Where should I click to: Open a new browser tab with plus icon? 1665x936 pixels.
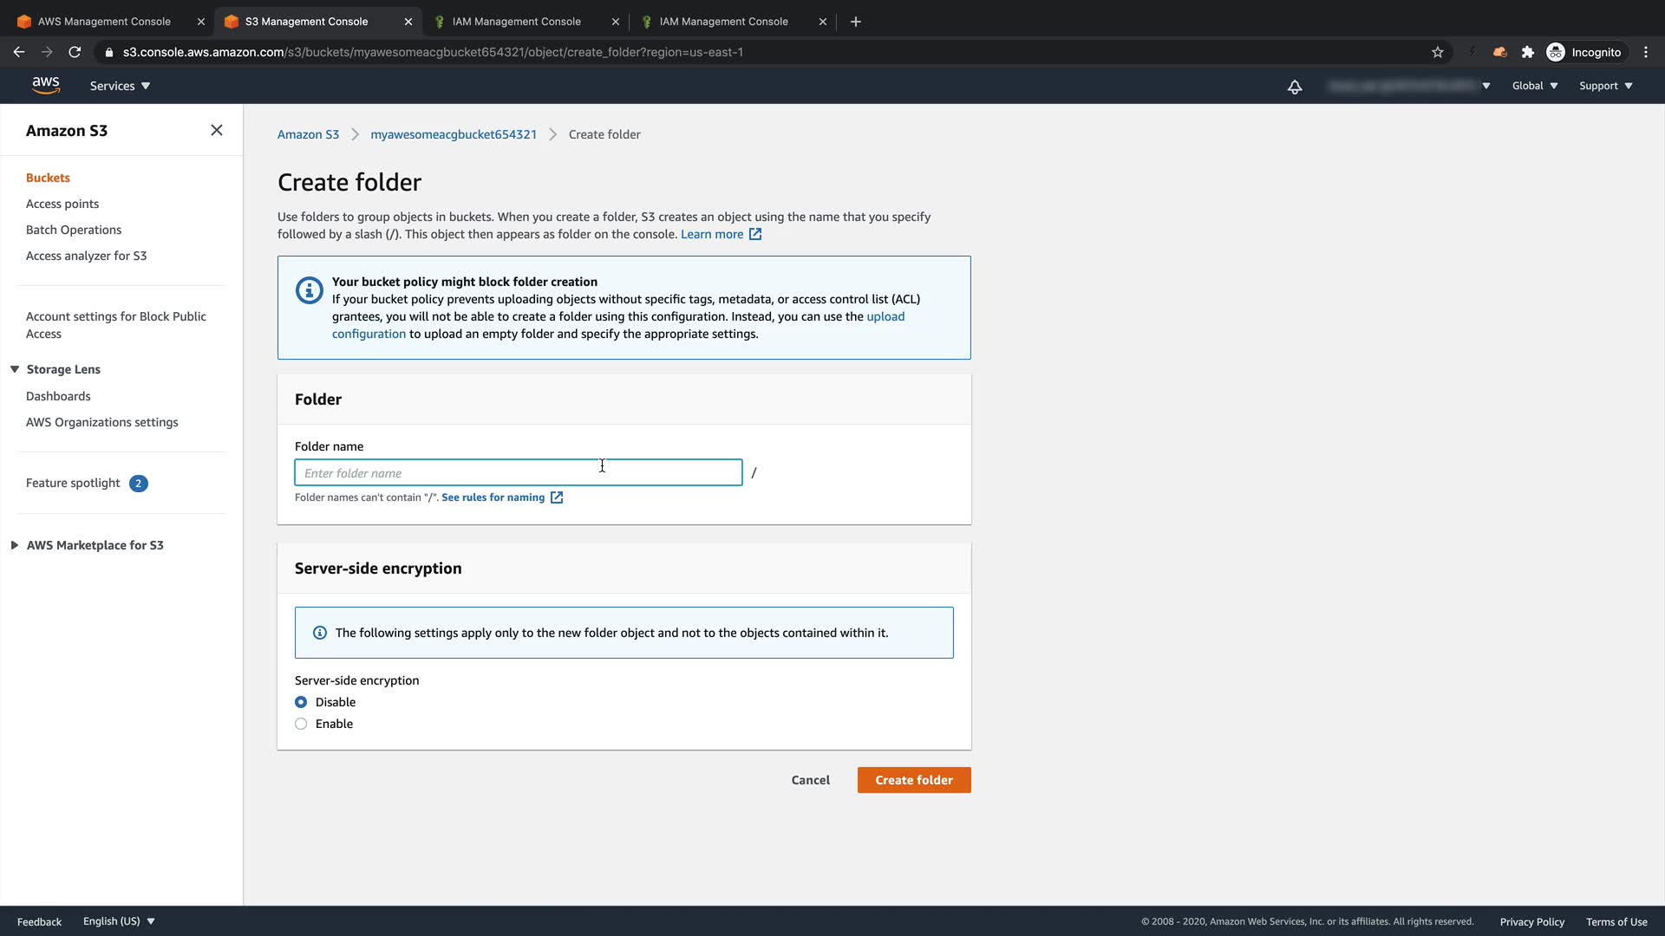click(x=856, y=22)
